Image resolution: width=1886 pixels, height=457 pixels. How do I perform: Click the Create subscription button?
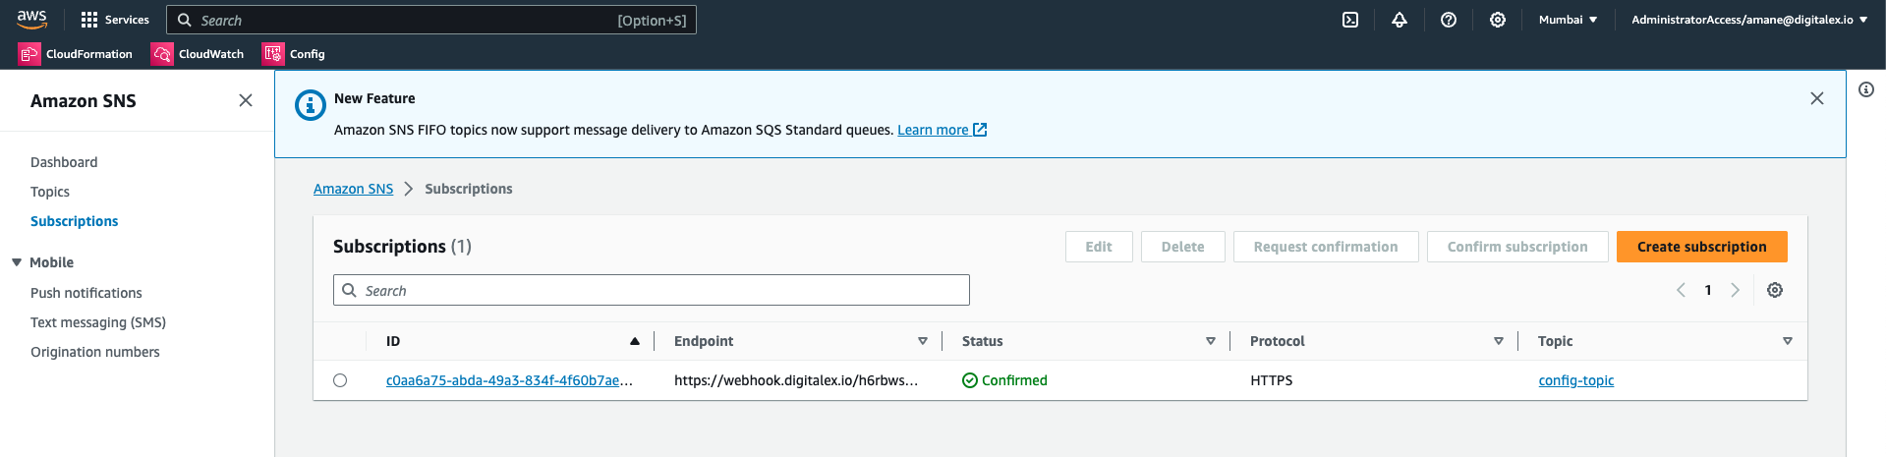(x=1701, y=247)
